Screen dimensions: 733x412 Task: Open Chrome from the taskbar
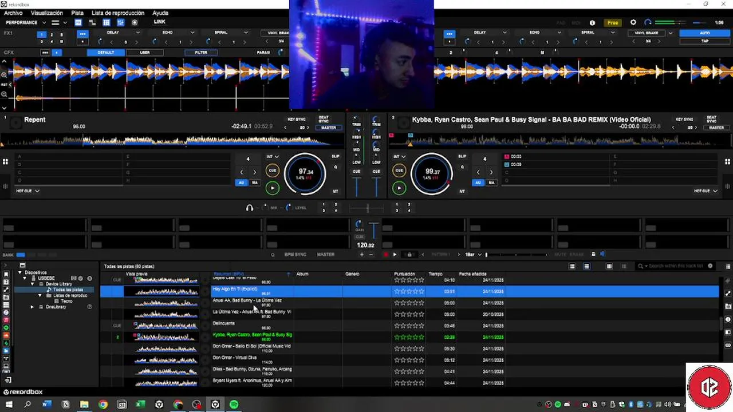[x=103, y=405]
